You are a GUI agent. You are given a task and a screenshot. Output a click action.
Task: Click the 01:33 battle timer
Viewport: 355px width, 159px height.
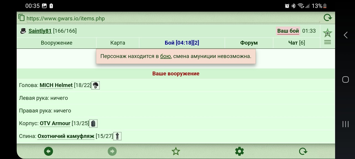click(x=309, y=31)
